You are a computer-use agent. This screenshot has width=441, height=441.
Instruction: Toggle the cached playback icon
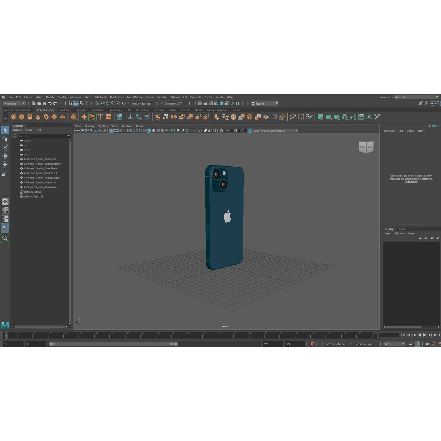(417, 344)
